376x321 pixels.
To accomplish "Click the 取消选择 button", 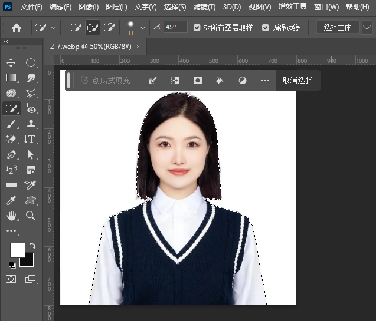I will 297,81.
